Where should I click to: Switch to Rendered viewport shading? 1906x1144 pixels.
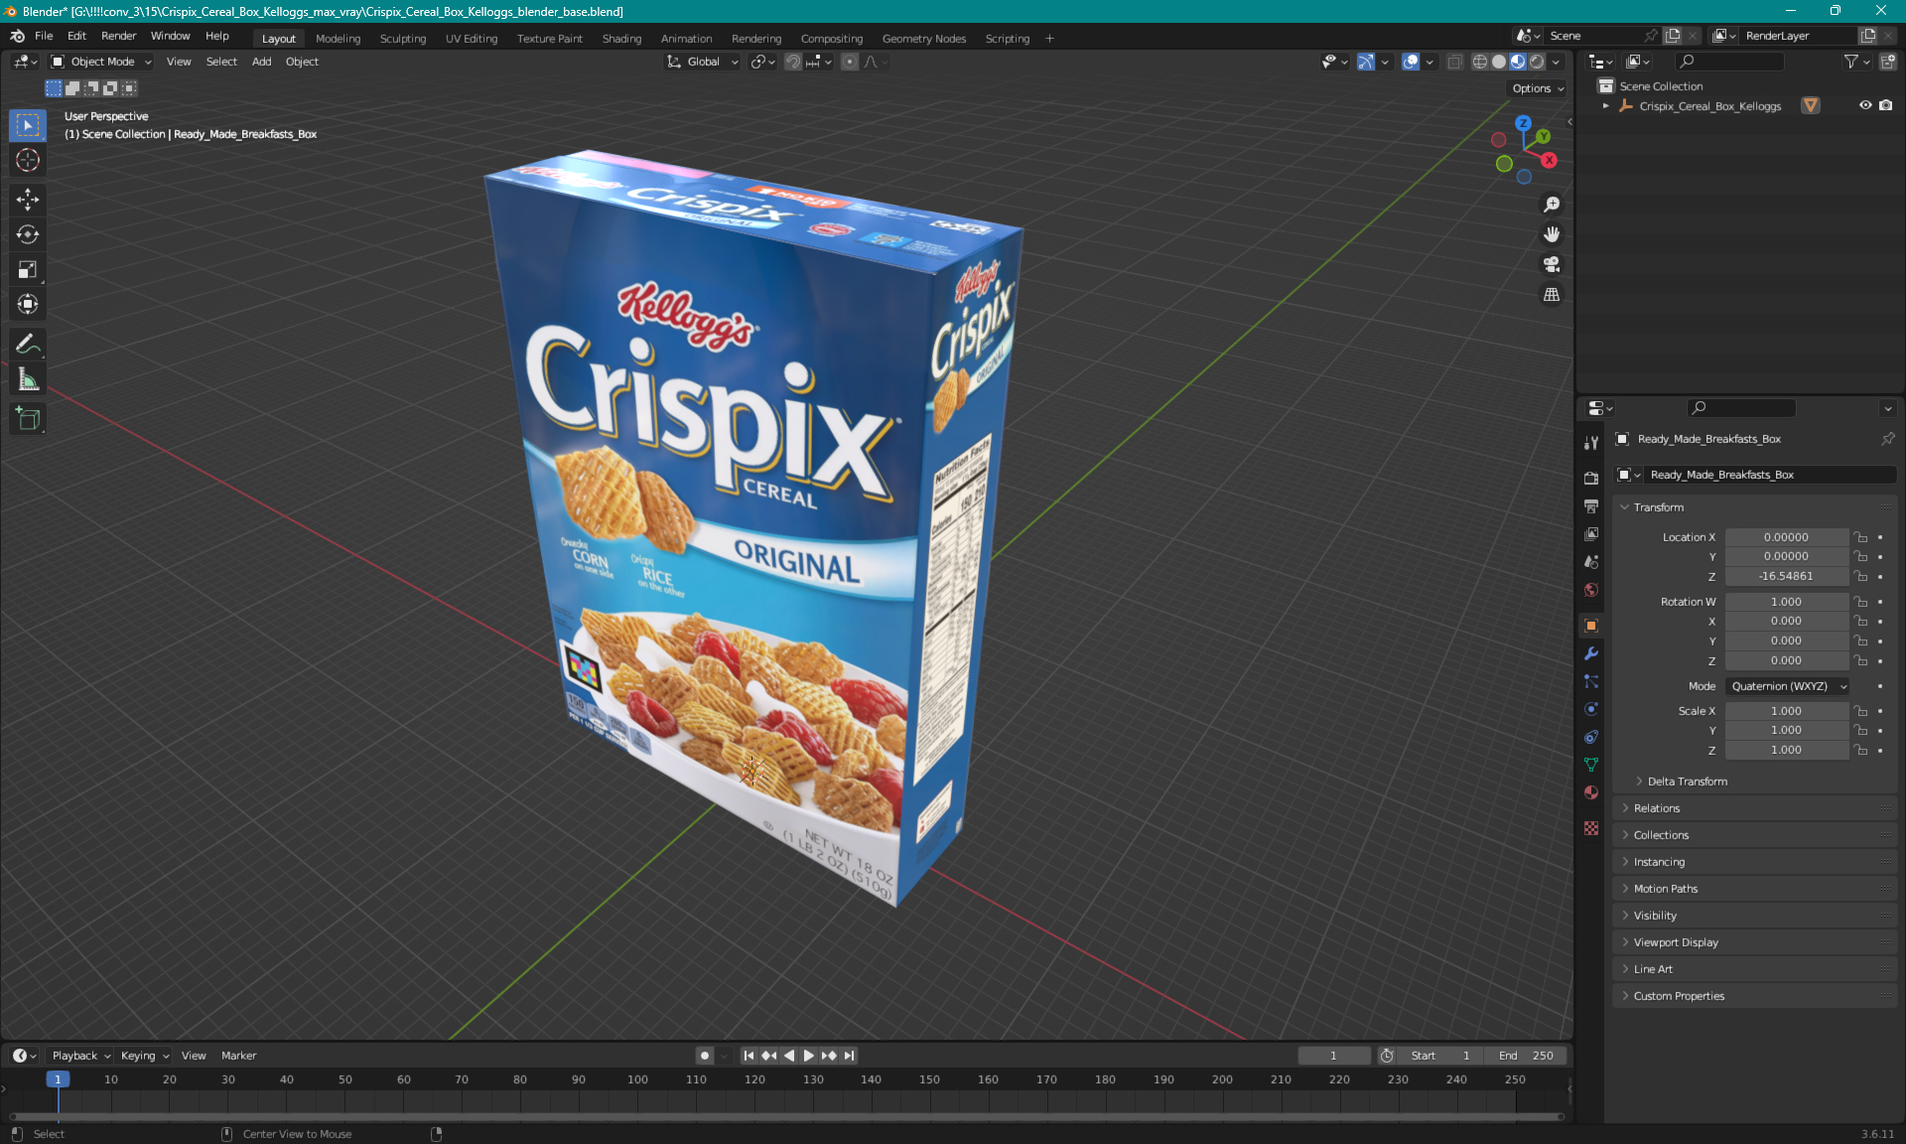(1537, 62)
